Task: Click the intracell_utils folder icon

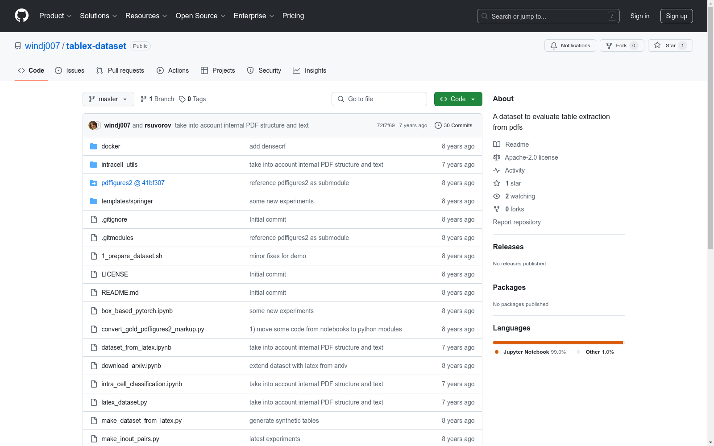Action: pos(94,165)
